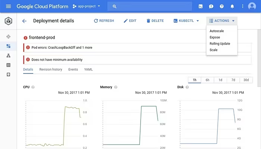Viewport: 261px width, 149px height.
Task: Click the DELETE button
Action: point(155,21)
